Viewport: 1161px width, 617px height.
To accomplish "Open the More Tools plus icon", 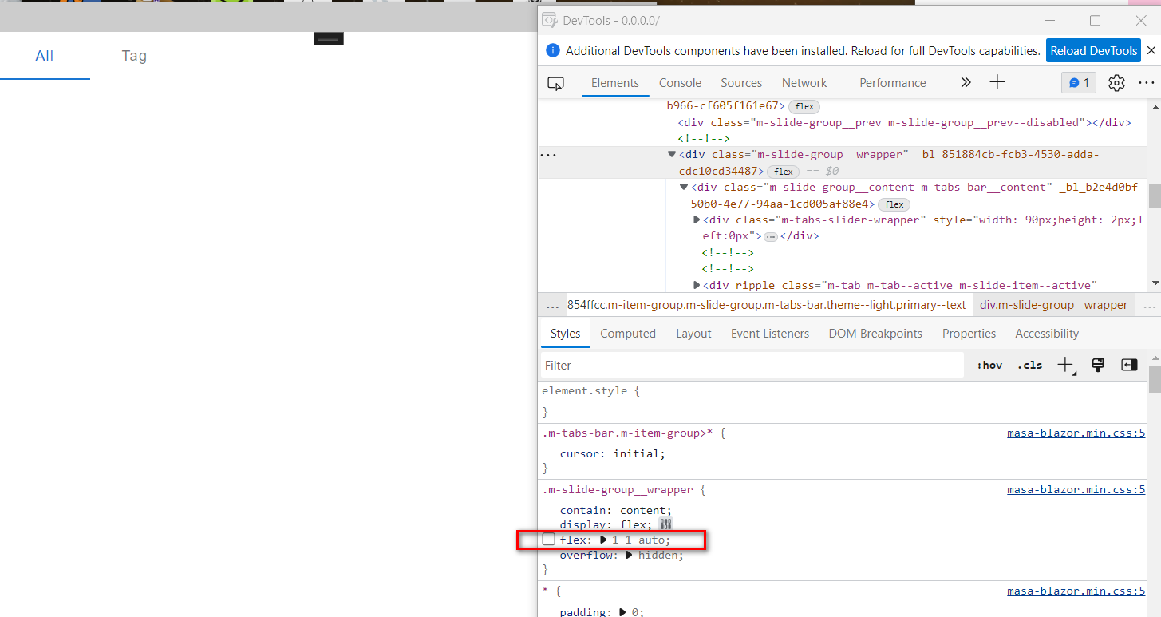I will [997, 82].
